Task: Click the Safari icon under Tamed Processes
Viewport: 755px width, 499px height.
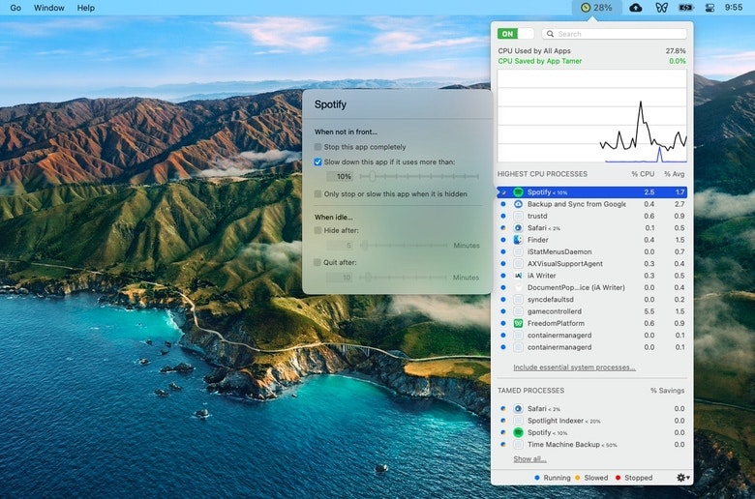Action: pyautogui.click(x=518, y=408)
